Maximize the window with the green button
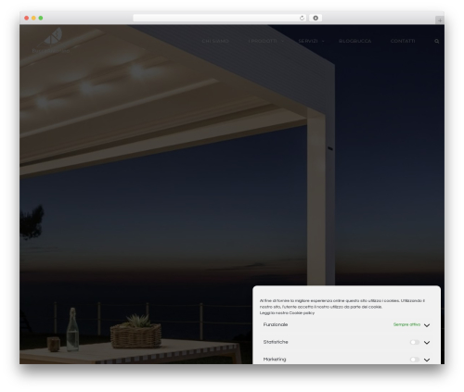 pyautogui.click(x=41, y=18)
